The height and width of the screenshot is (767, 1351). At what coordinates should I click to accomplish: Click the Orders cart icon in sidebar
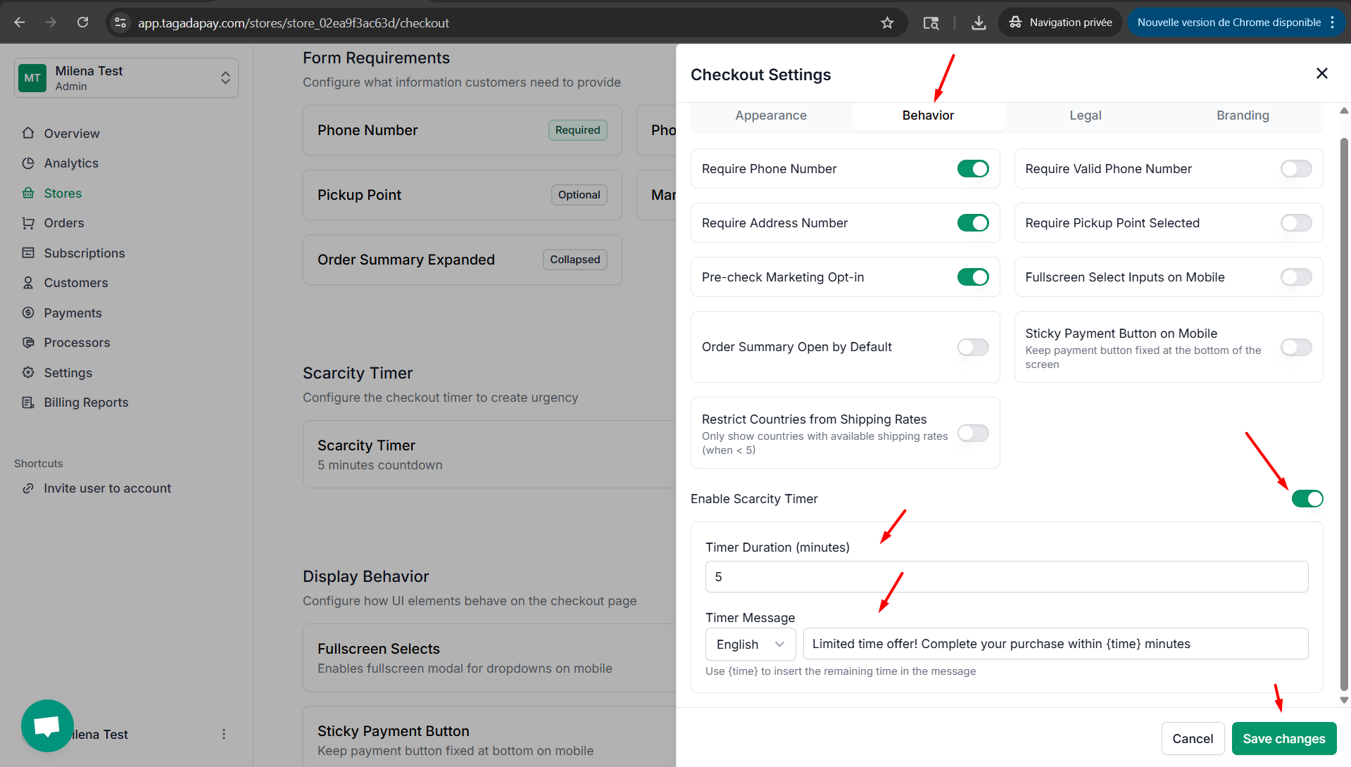click(28, 223)
